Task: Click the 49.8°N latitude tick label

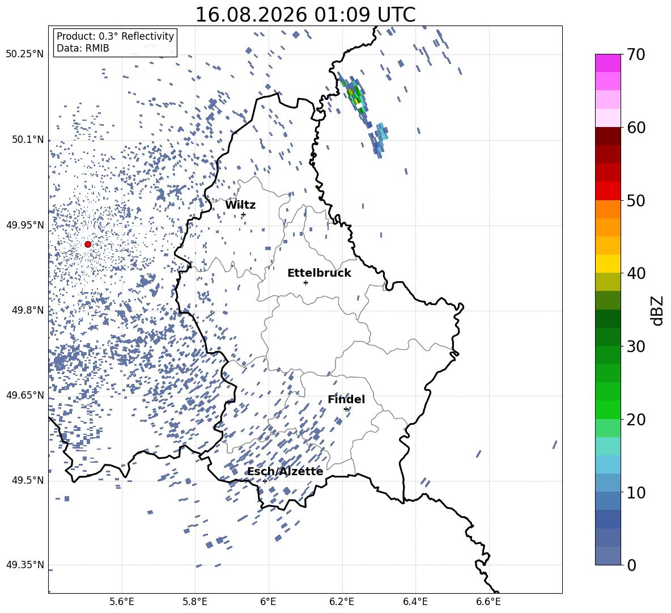Action: click(28, 310)
